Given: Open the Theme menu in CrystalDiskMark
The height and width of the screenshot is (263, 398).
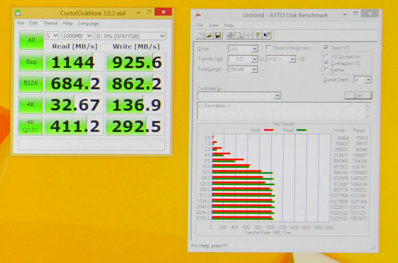Looking at the screenshot, I should coord(50,23).
